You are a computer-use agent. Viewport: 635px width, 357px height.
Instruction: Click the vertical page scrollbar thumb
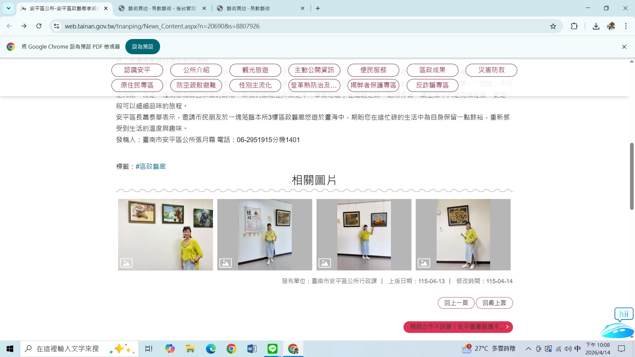pyautogui.click(x=631, y=176)
